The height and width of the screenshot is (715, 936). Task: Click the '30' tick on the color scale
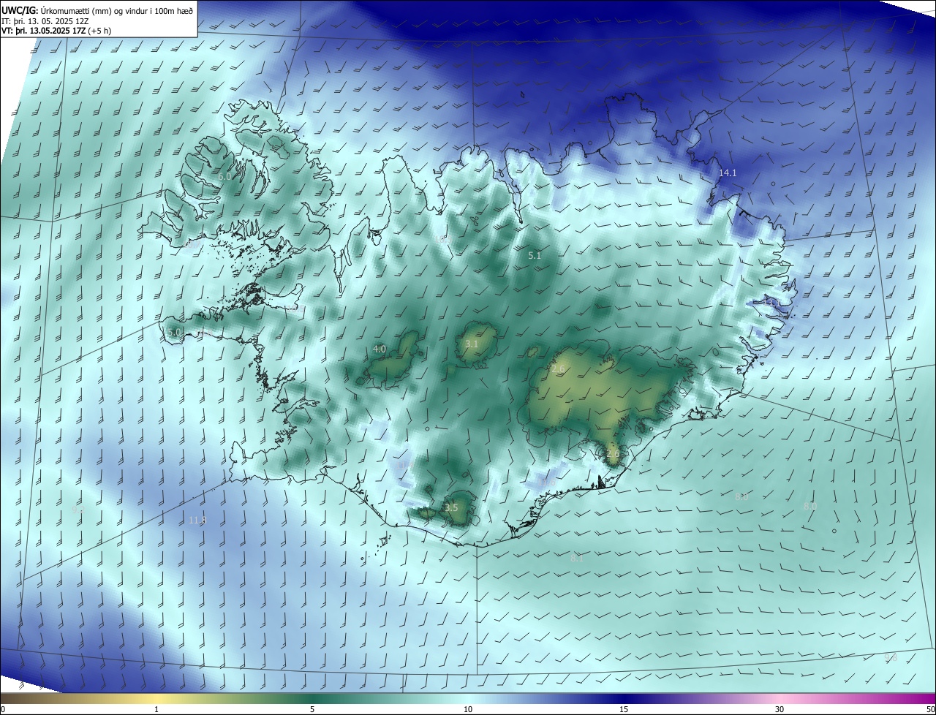780,709
